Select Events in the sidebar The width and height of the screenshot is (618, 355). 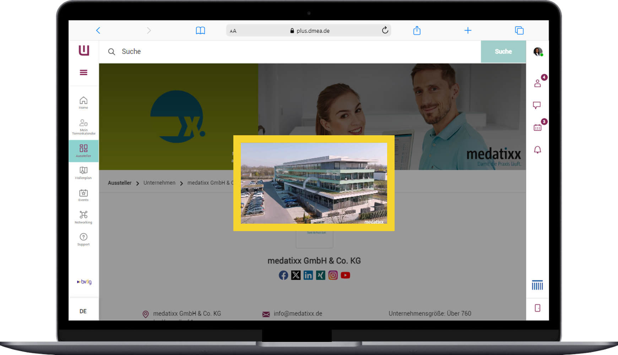83,195
